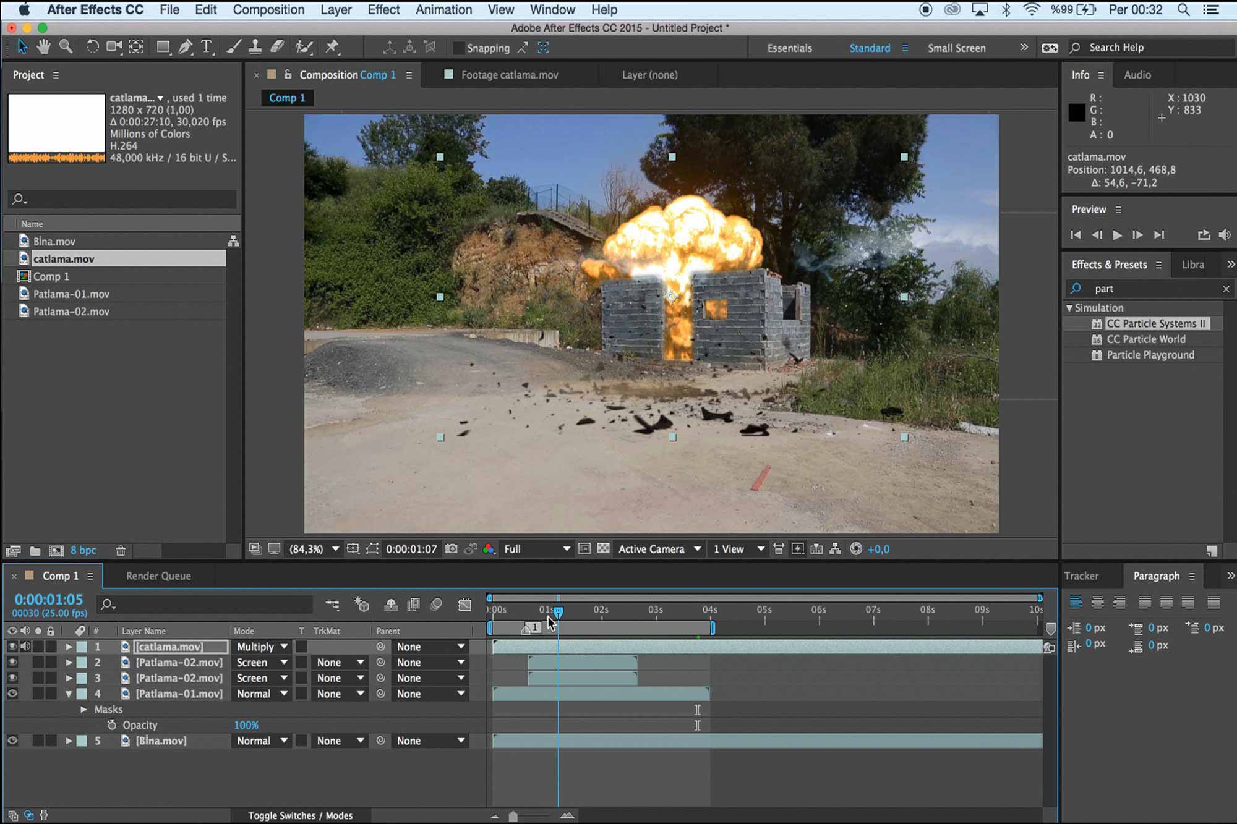Screen dimensions: 1237x824
Task: Hide the Blna.mov layer with eye icon
Action: click(x=12, y=741)
